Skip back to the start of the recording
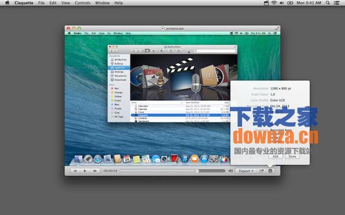This screenshot has width=345, height=215. tap(75, 171)
